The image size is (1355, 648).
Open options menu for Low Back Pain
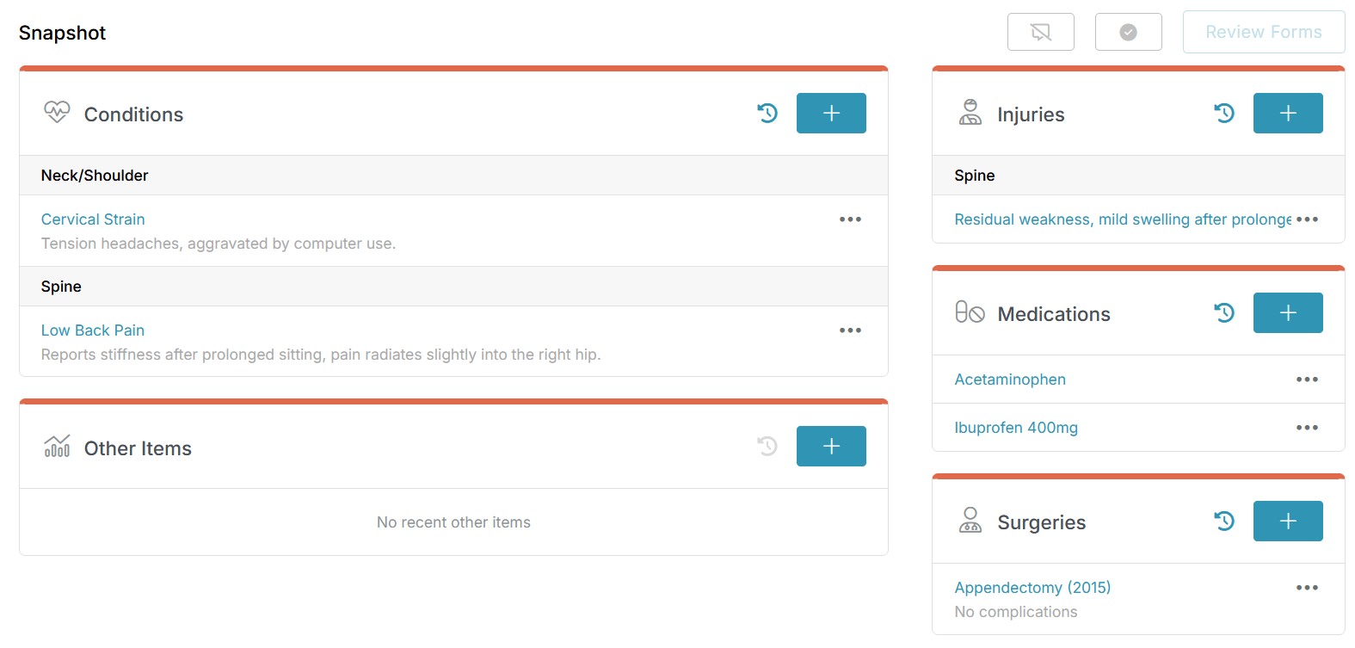(x=850, y=330)
